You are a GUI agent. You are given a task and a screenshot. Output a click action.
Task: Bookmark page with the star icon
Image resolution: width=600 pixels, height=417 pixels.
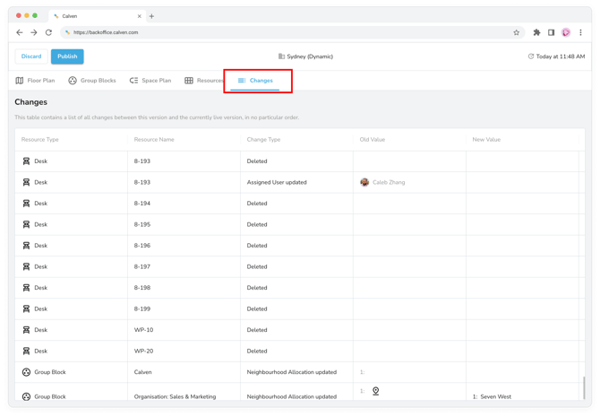coord(517,32)
